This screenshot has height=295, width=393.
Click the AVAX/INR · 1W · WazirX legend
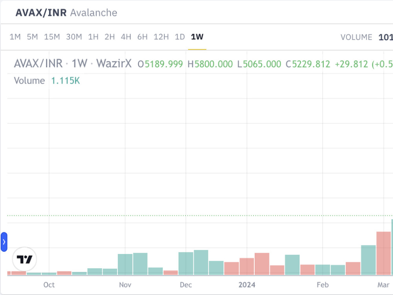pos(73,63)
